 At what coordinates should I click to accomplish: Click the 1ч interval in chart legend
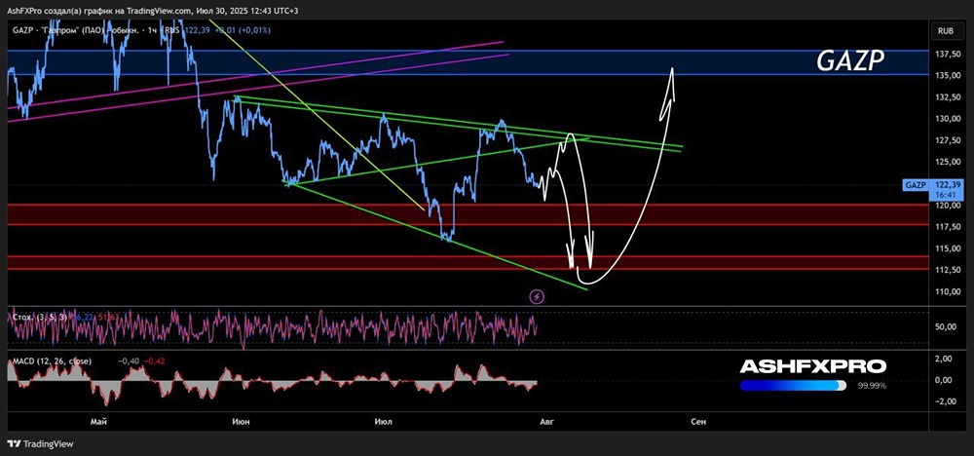[152, 30]
